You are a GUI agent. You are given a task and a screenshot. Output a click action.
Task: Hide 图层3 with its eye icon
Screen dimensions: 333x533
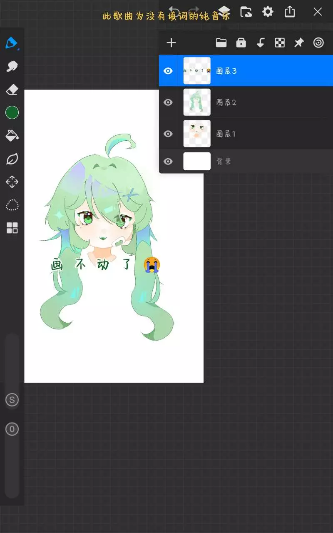point(168,71)
